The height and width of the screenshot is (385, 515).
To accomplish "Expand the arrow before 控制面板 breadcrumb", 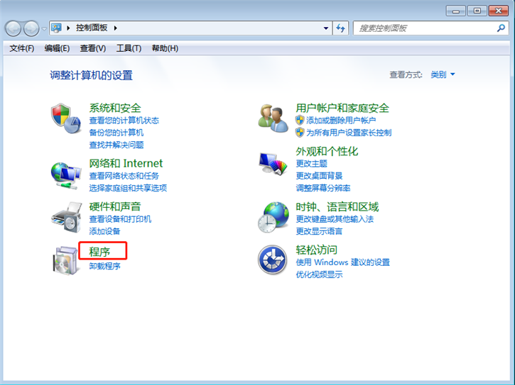I will click(x=68, y=28).
